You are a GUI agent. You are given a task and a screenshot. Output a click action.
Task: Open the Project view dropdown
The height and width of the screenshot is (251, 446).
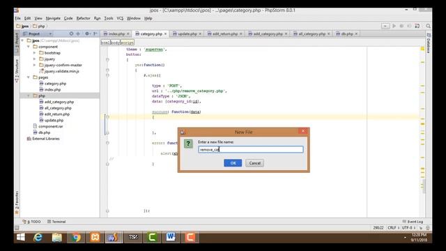(x=50, y=34)
